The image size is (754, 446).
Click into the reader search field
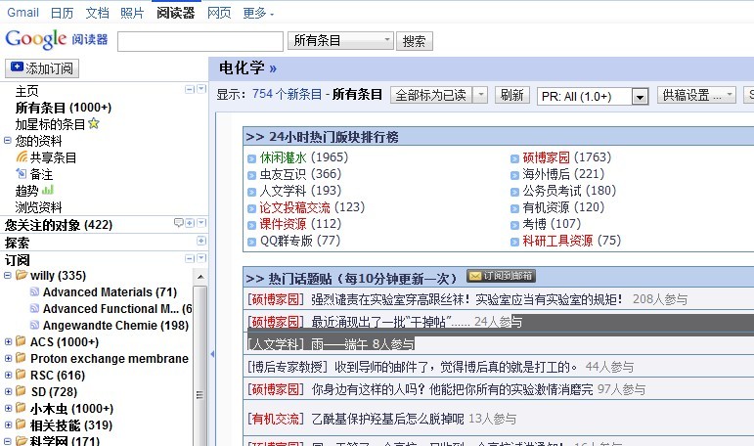coord(200,41)
